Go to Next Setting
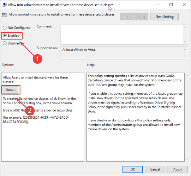 coord(165,17)
